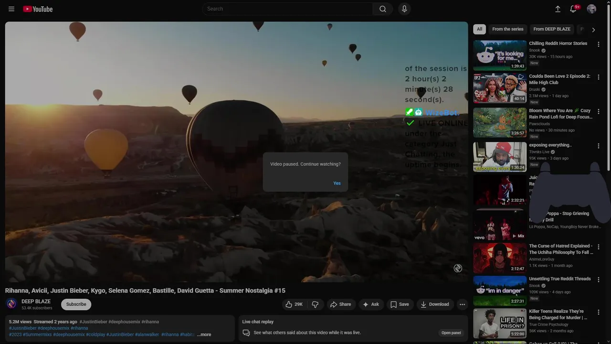This screenshot has width=611, height=344.
Task: Click #alanwalker hashtag in description
Action: (x=147, y=334)
